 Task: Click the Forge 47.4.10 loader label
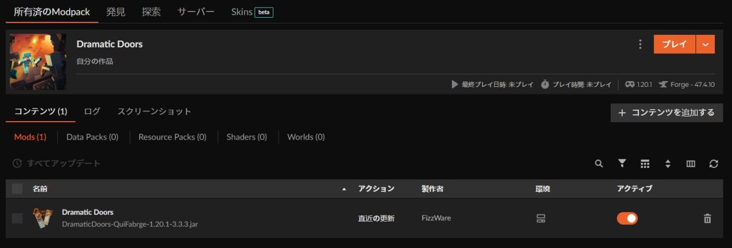tap(692, 84)
